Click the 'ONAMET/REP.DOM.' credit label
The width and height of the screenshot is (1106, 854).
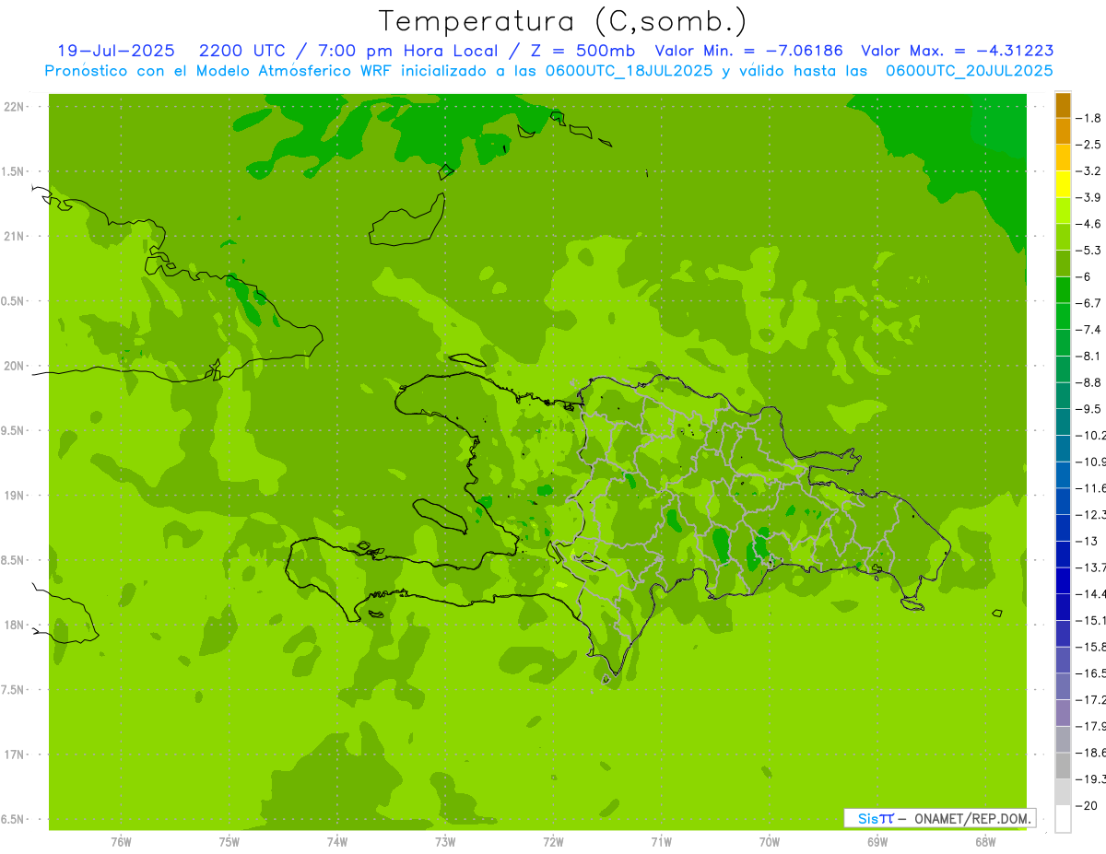pos(973,818)
